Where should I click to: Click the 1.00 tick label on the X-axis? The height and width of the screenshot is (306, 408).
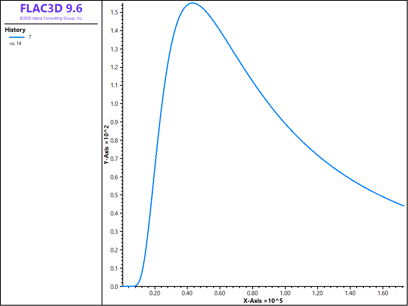tap(285, 293)
